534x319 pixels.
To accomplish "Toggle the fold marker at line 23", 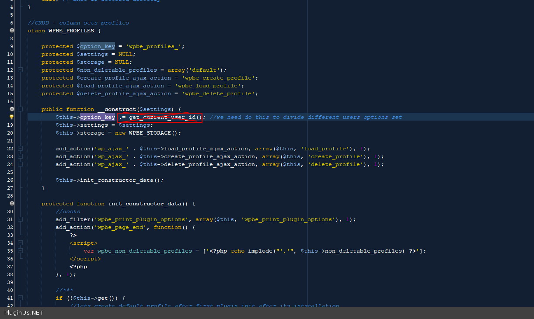I will tap(20, 156).
